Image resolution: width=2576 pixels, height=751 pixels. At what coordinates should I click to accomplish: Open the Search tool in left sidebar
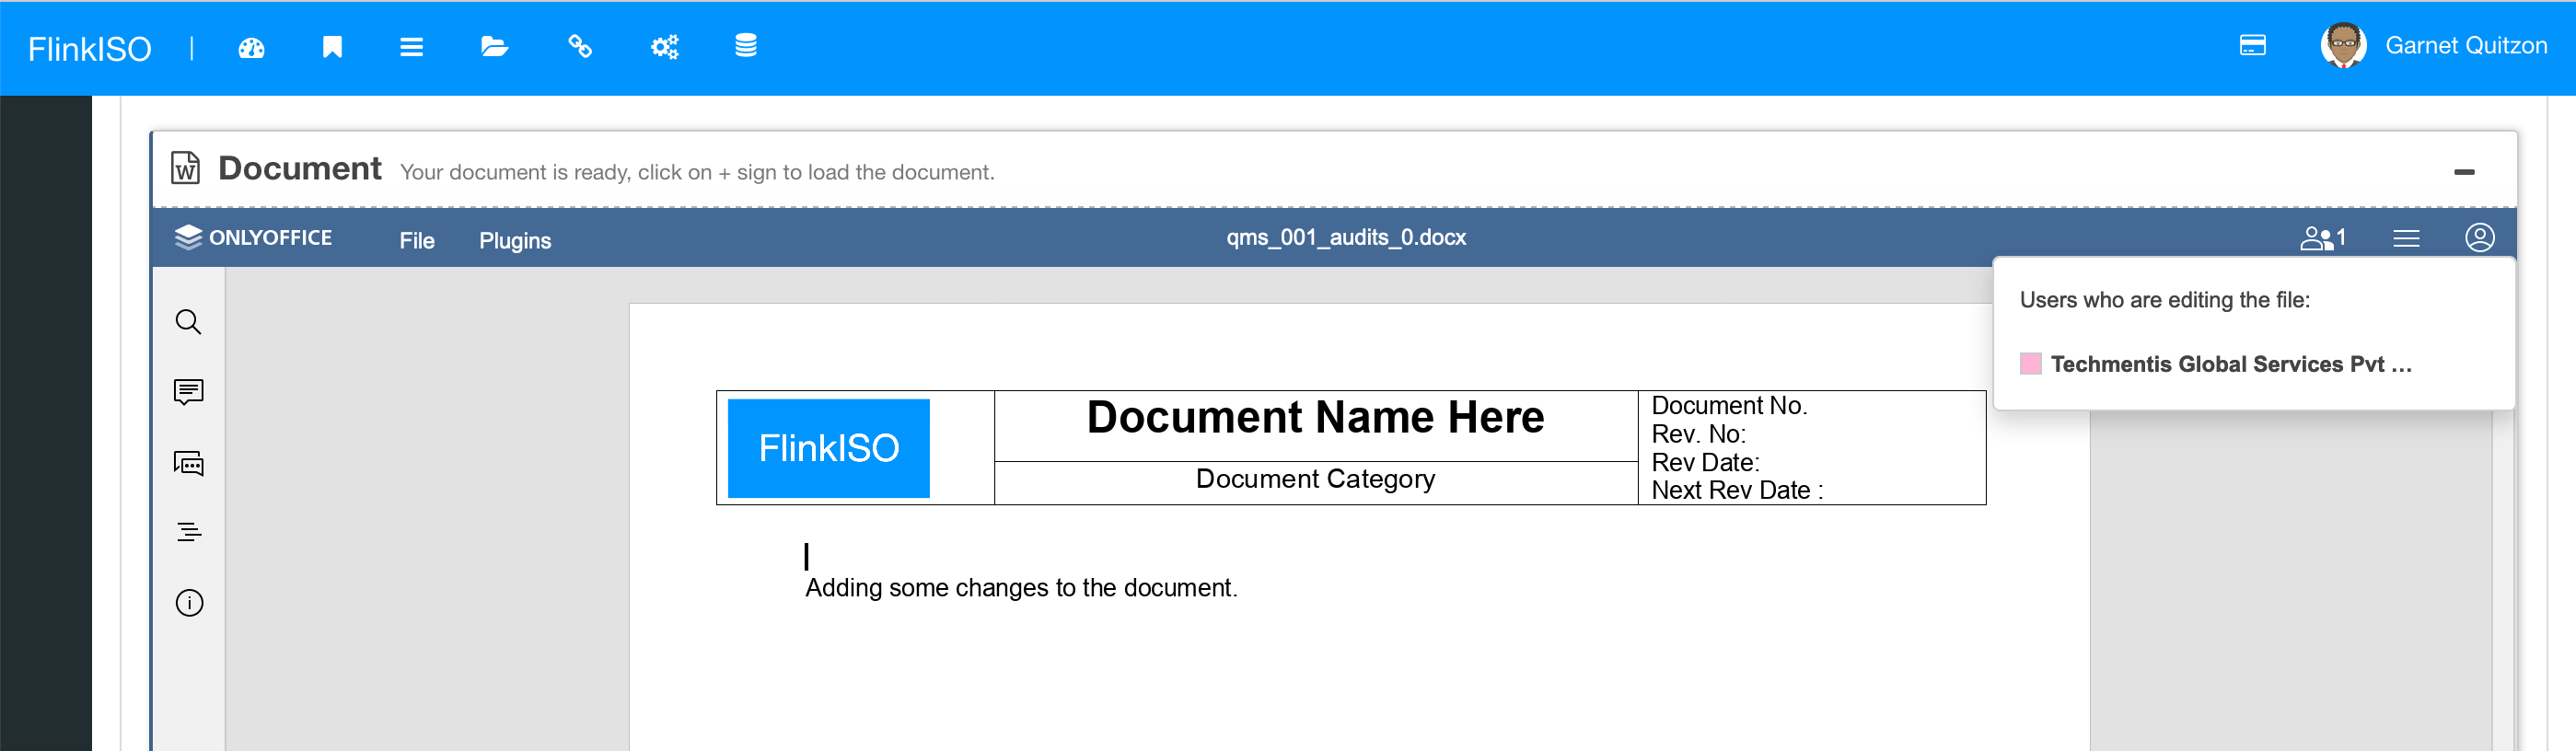click(188, 322)
